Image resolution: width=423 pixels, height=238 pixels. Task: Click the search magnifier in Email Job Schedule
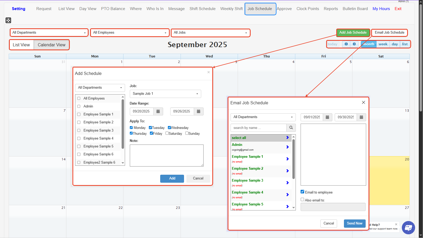291,128
